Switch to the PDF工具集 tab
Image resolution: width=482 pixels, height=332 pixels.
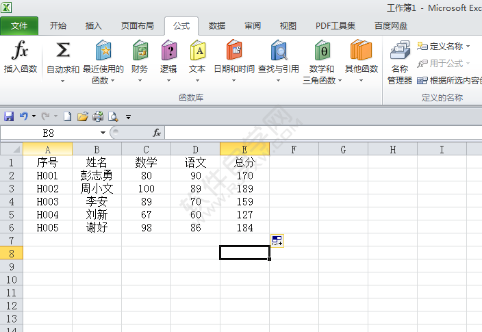(x=335, y=26)
